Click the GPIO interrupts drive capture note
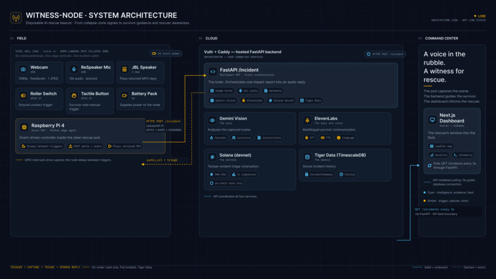Image resolution: width=496 pixels, height=279 pixels. [68, 160]
